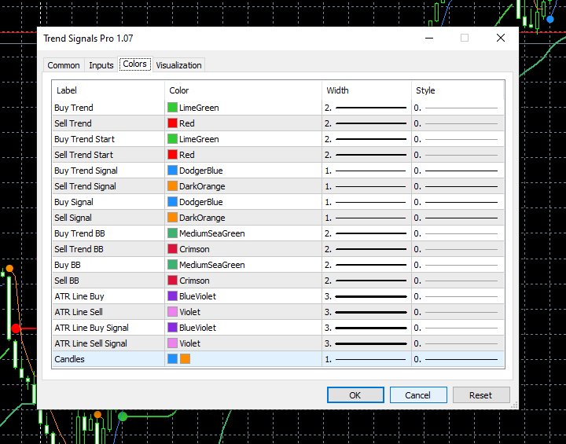Click the Crimson name in Sell Trend BB row

tap(194, 248)
